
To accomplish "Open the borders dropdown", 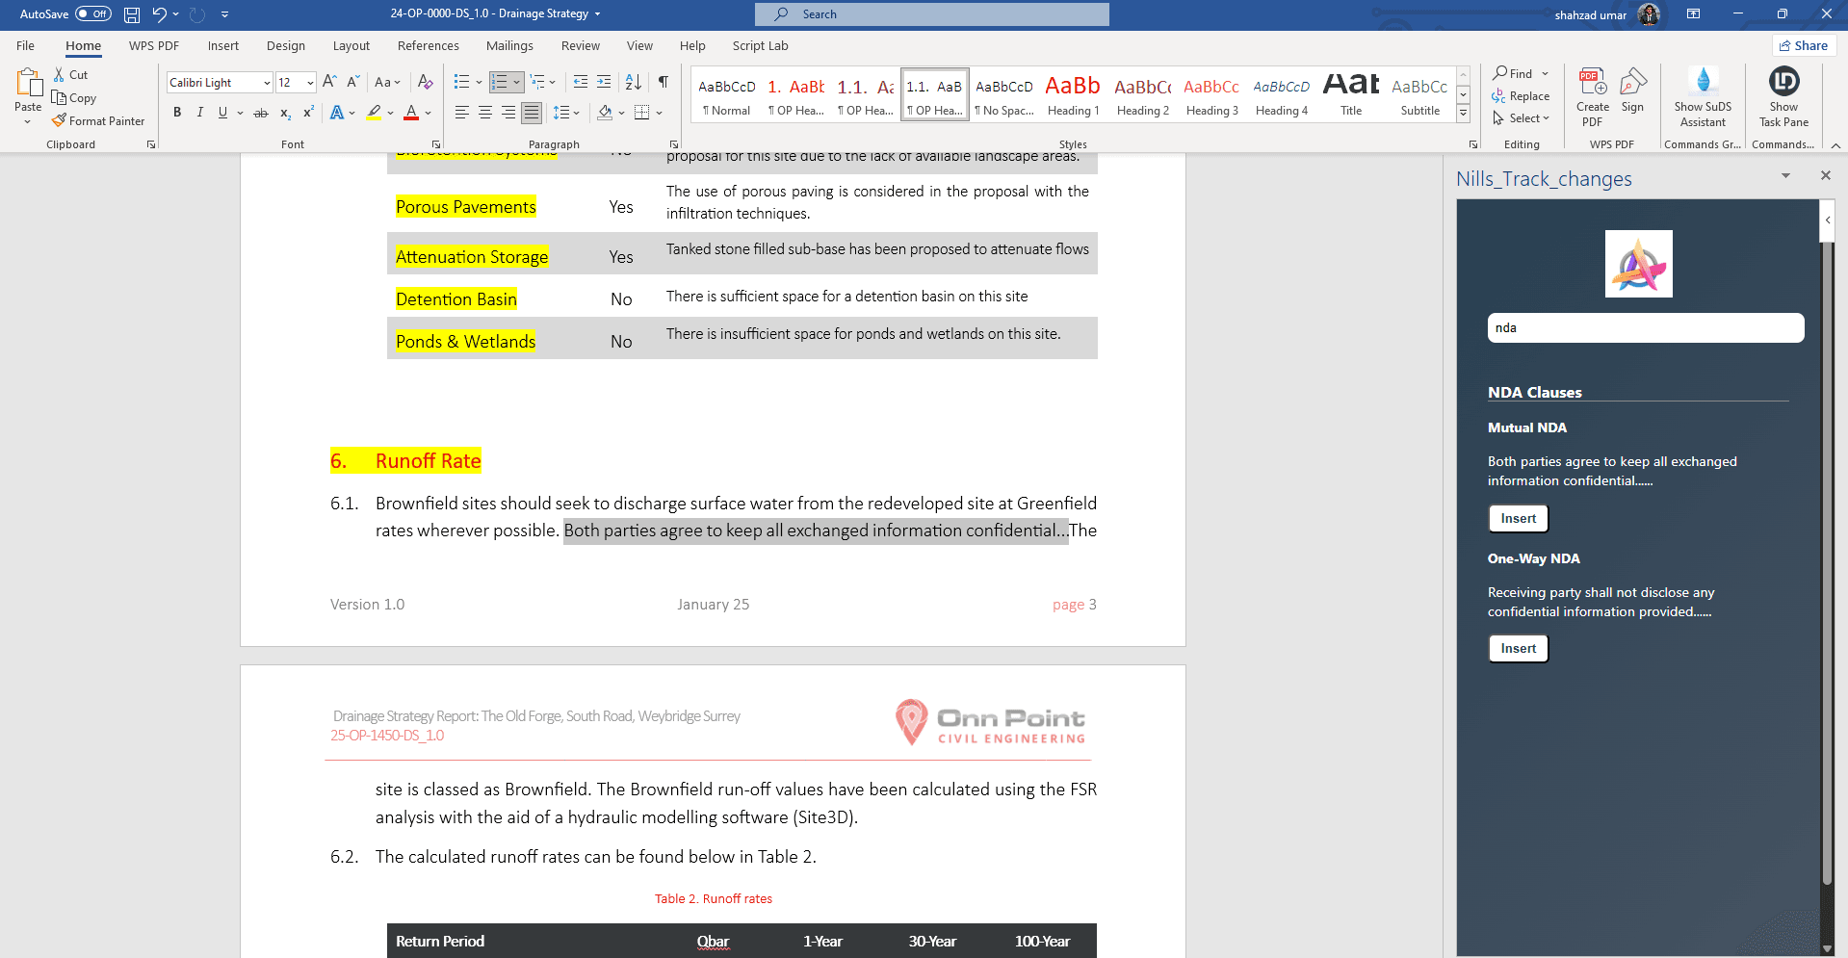I will (x=660, y=113).
